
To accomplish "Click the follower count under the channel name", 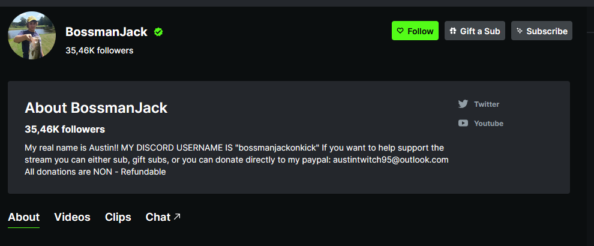I will coord(99,50).
